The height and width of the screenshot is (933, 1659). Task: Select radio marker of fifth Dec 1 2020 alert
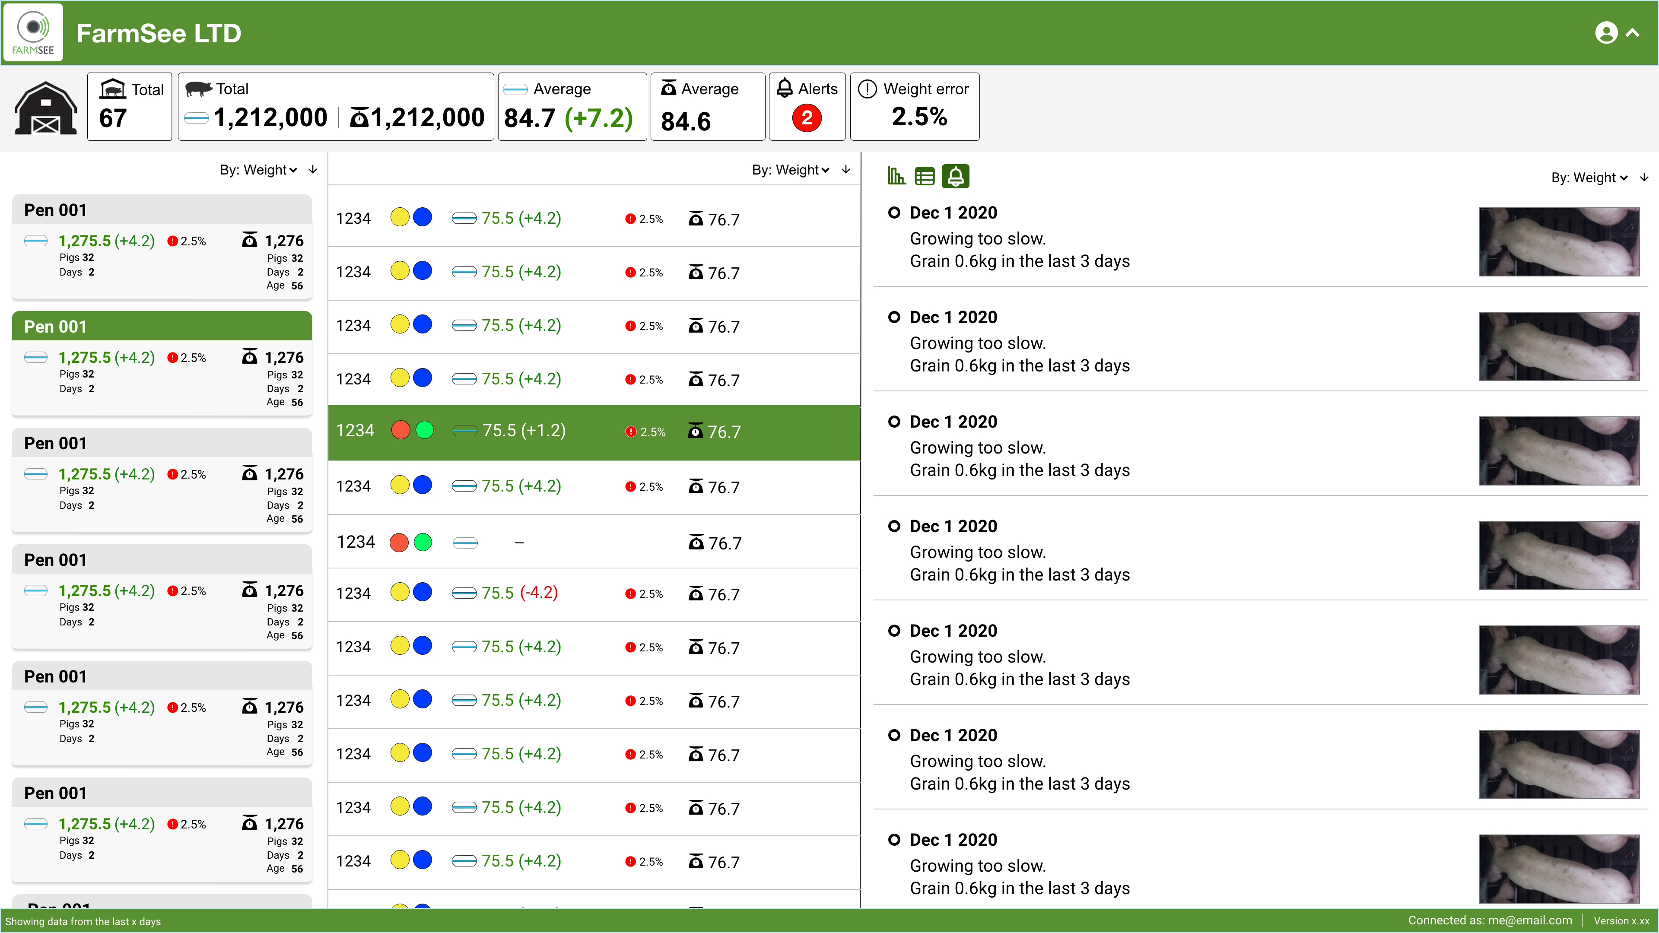point(894,630)
